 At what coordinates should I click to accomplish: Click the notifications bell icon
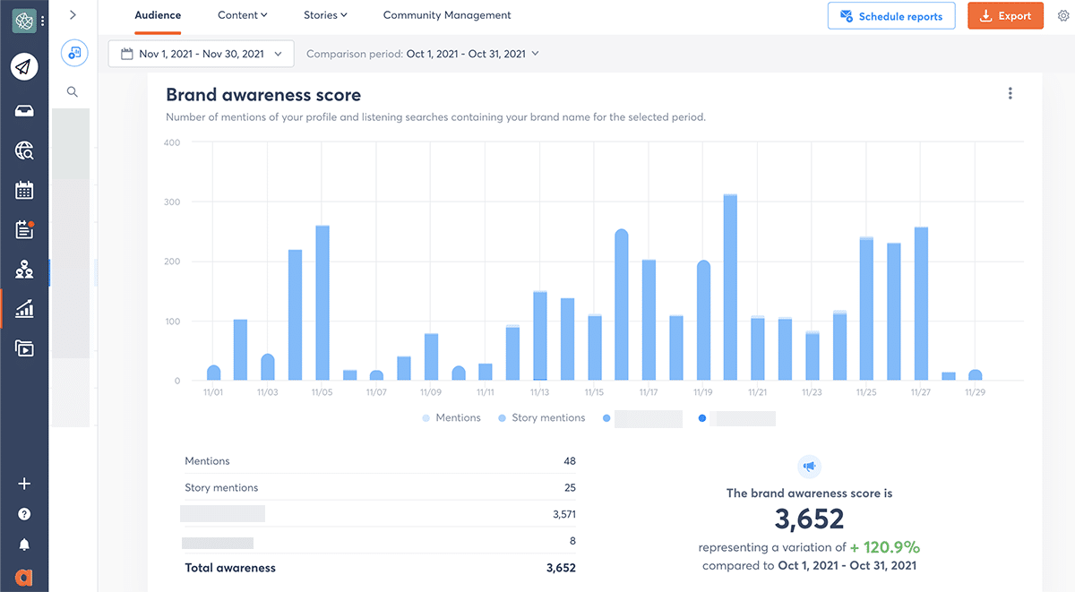[24, 545]
